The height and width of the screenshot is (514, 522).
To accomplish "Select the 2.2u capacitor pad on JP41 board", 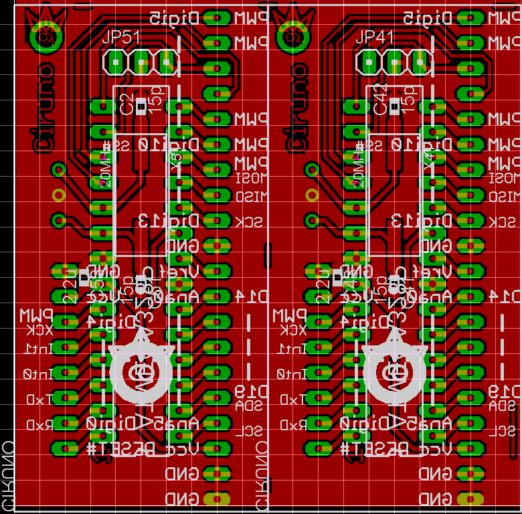I will coord(337,278).
